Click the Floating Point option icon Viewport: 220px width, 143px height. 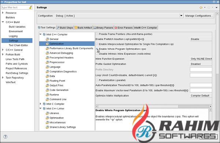(47, 81)
